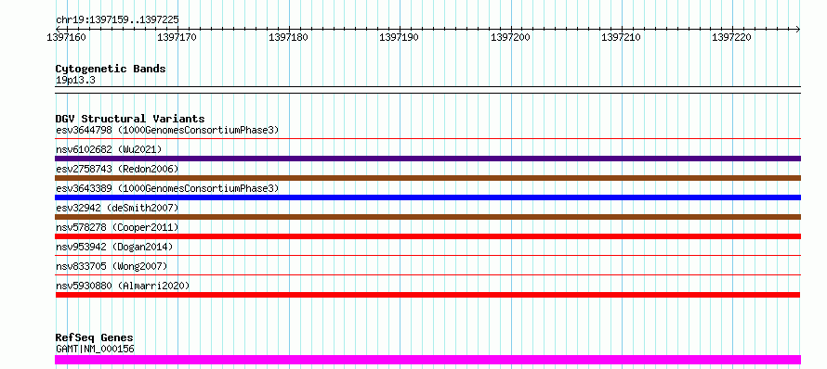Select variant label esv2758743 (Redon2006)
Screen dimensions: 827x369
[x=117, y=169]
